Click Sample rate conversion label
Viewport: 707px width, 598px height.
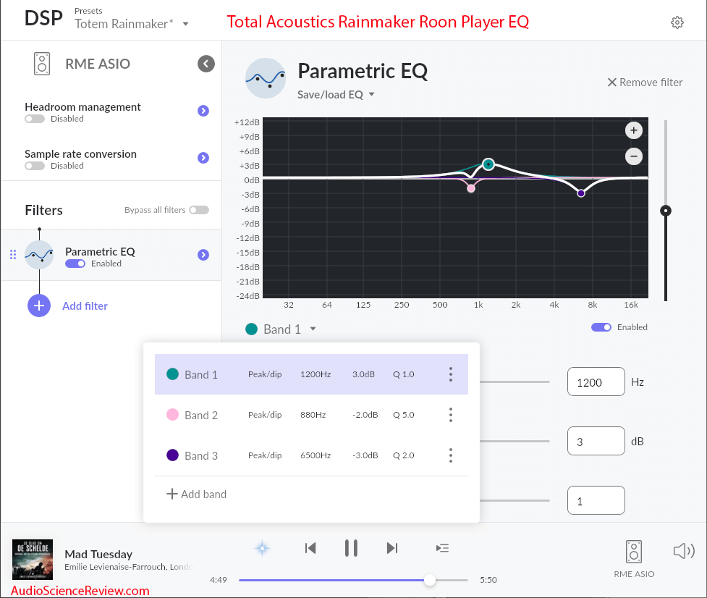80,154
